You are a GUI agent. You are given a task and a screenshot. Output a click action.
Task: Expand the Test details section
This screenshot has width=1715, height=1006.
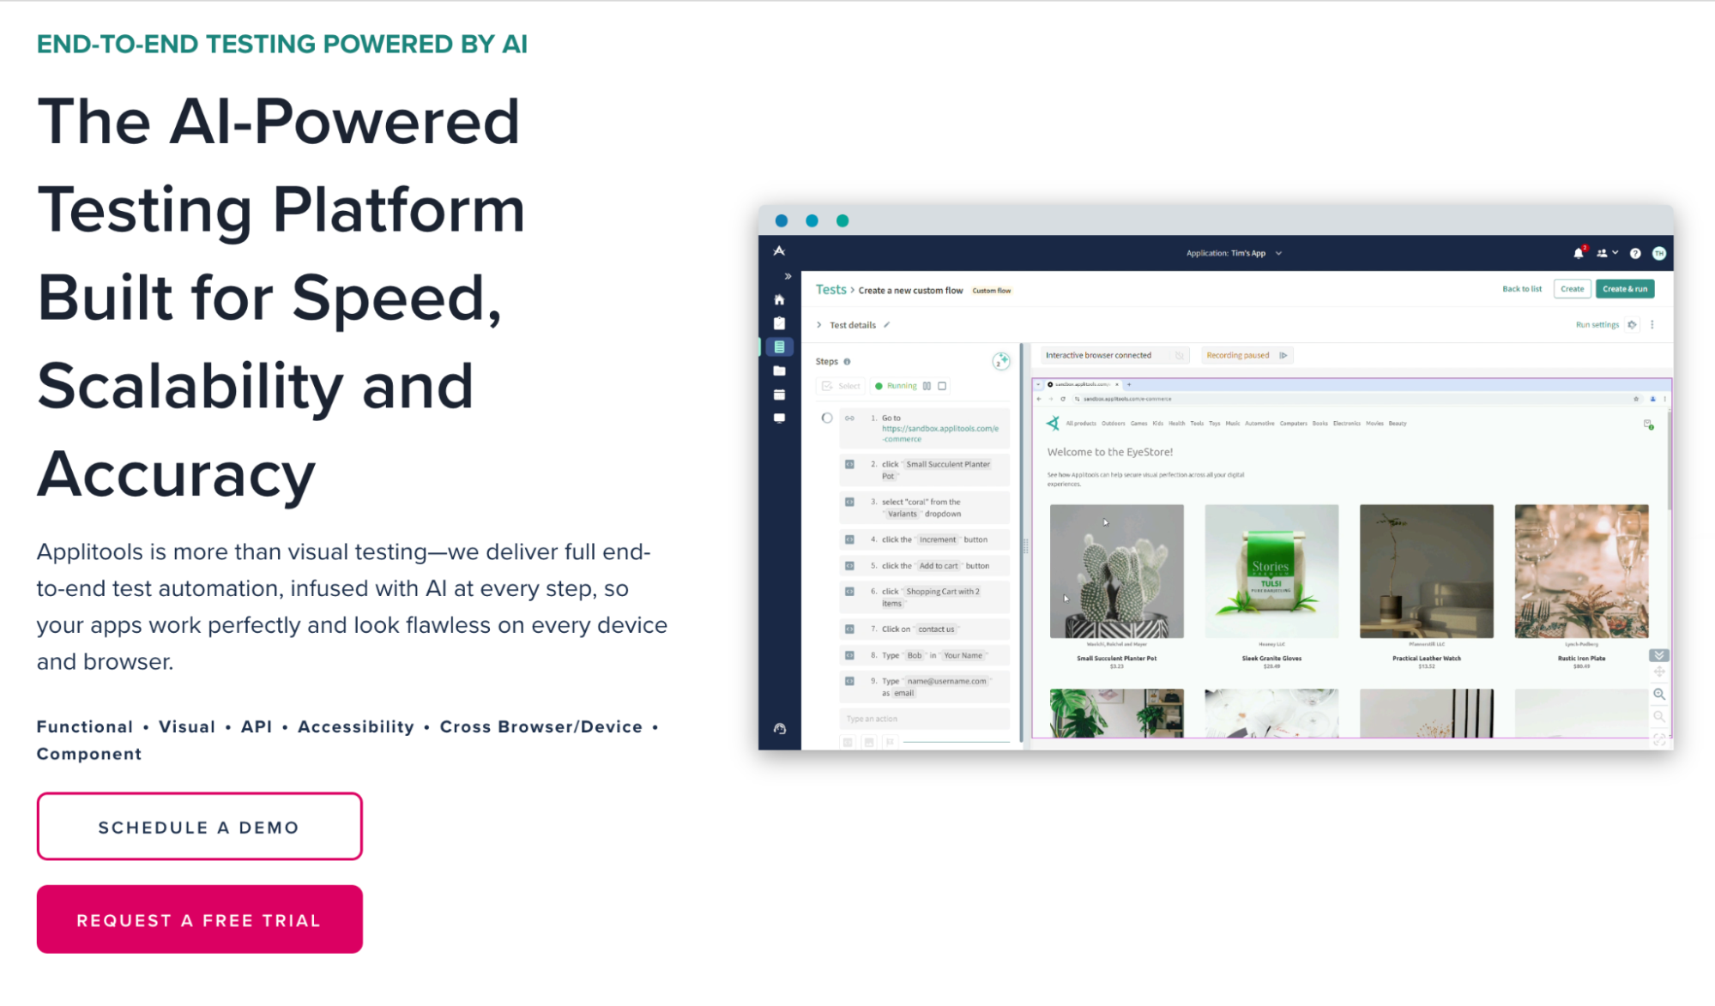[x=819, y=325]
